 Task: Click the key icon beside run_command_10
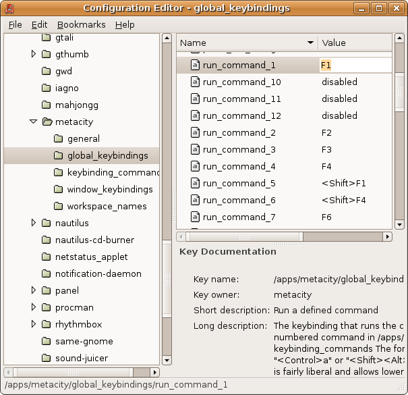(x=195, y=82)
